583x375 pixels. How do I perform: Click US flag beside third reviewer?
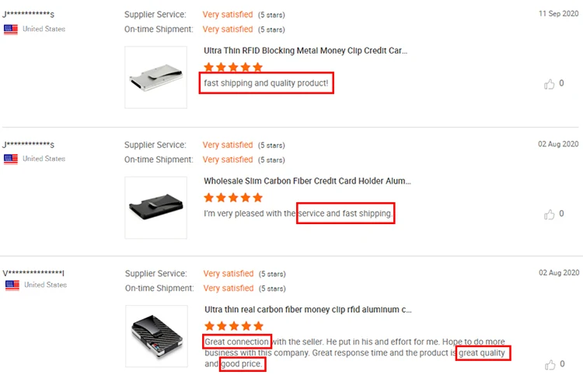click(12, 285)
